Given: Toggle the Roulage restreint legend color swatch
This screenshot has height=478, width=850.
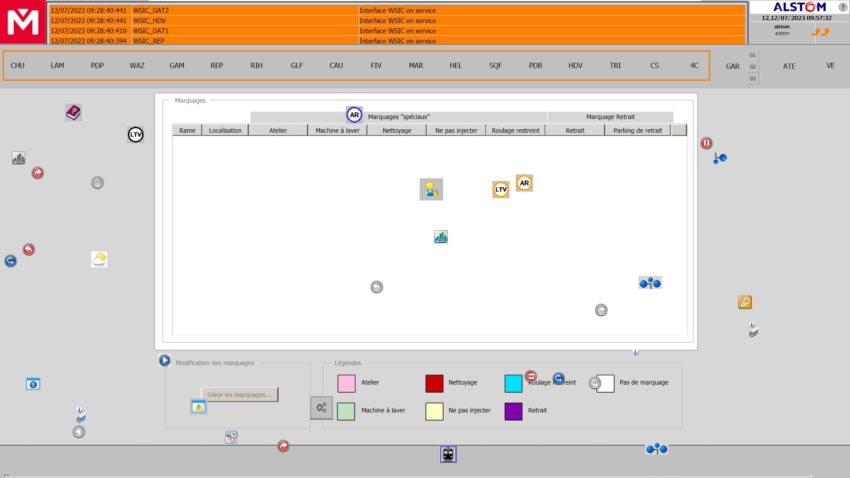Looking at the screenshot, I should click(x=513, y=382).
